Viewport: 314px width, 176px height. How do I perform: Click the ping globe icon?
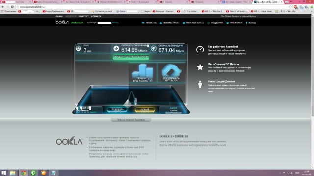pyautogui.click(x=78, y=48)
